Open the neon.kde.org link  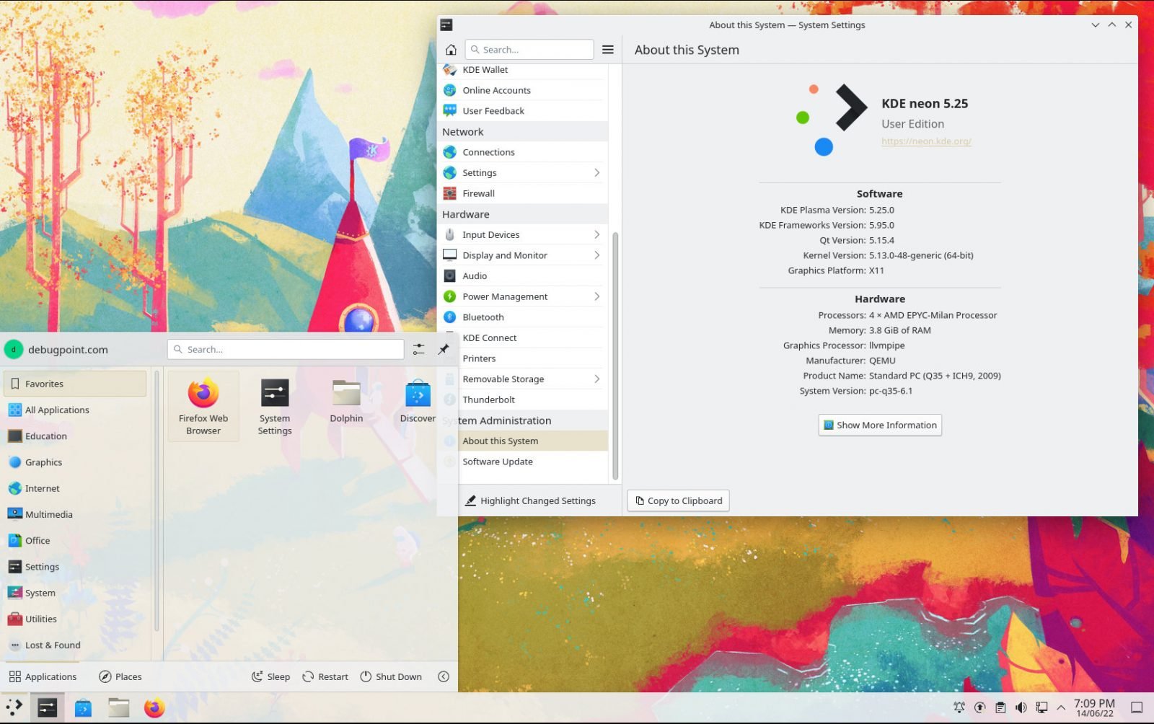(926, 141)
